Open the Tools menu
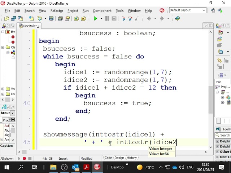231x173 pixels. [119, 10]
